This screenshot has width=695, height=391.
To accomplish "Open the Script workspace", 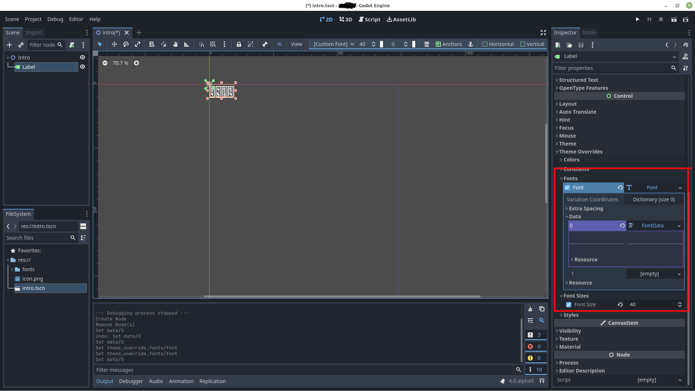I will click(x=370, y=19).
